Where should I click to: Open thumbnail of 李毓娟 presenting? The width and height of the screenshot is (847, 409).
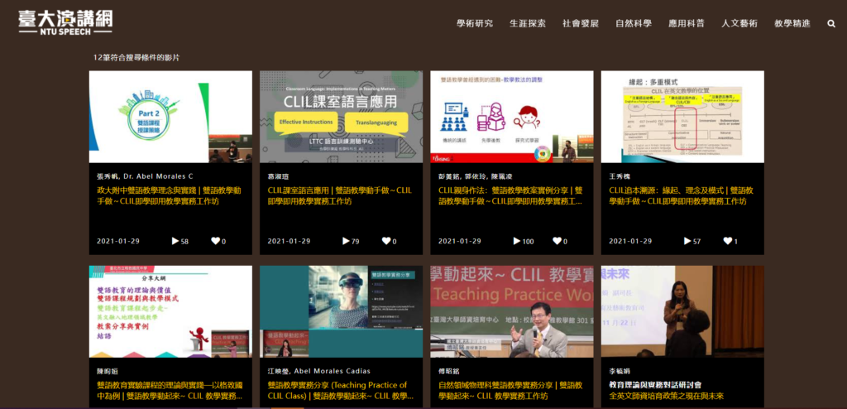(x=682, y=311)
